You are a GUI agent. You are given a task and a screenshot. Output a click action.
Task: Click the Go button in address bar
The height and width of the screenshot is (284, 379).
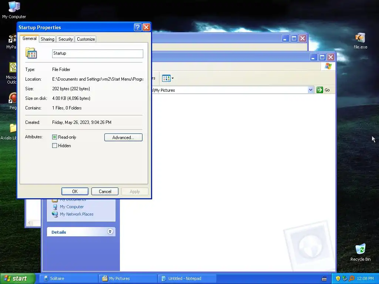point(323,90)
